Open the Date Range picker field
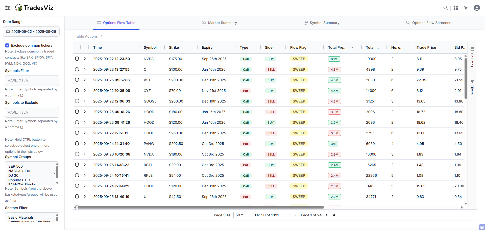The width and height of the screenshot is (485, 230). [x=31, y=32]
